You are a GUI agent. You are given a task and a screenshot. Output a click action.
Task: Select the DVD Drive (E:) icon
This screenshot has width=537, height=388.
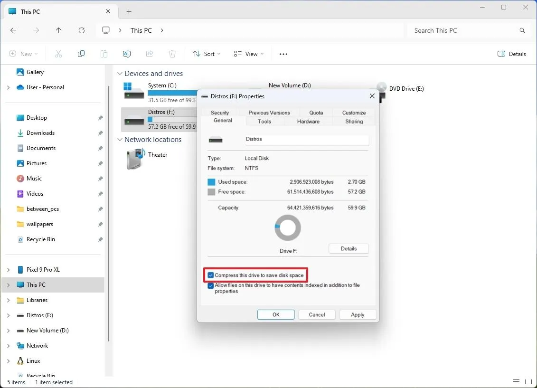click(381, 91)
